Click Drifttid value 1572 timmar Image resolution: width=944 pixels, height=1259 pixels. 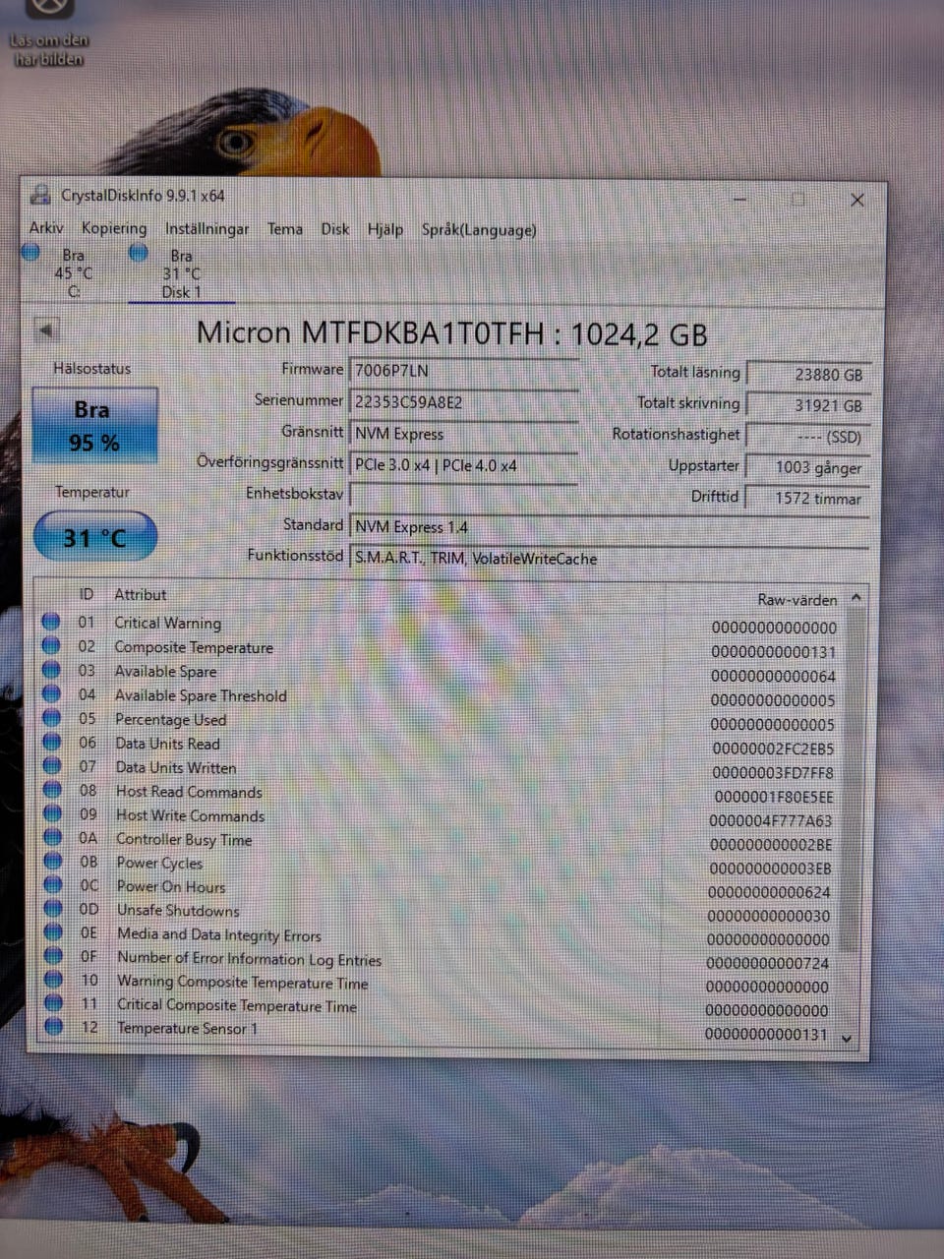point(808,499)
